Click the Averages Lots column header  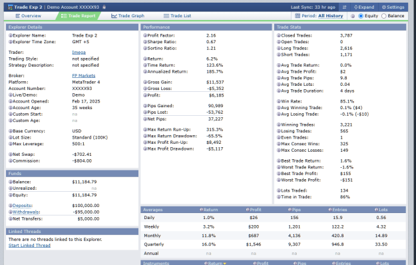[x=381, y=210]
